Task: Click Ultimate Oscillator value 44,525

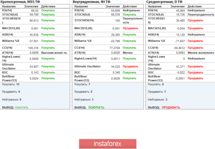Action: pos(115,67)
